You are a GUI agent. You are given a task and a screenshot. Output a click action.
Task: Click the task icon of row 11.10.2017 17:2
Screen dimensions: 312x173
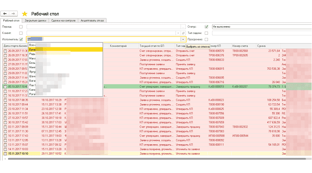pos(5,91)
